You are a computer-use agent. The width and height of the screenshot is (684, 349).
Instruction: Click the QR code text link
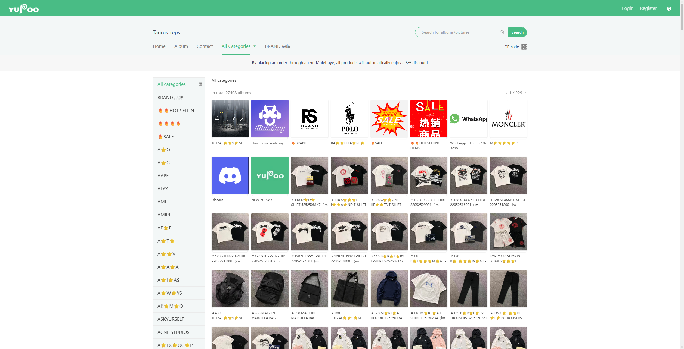click(512, 47)
